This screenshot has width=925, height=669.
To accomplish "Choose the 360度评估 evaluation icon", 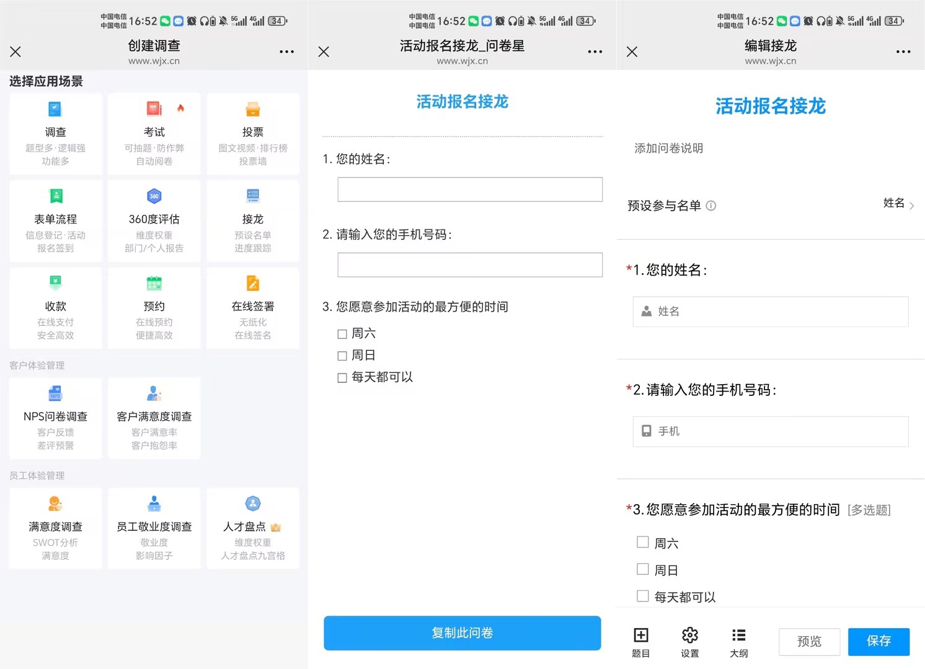I will pyautogui.click(x=154, y=196).
